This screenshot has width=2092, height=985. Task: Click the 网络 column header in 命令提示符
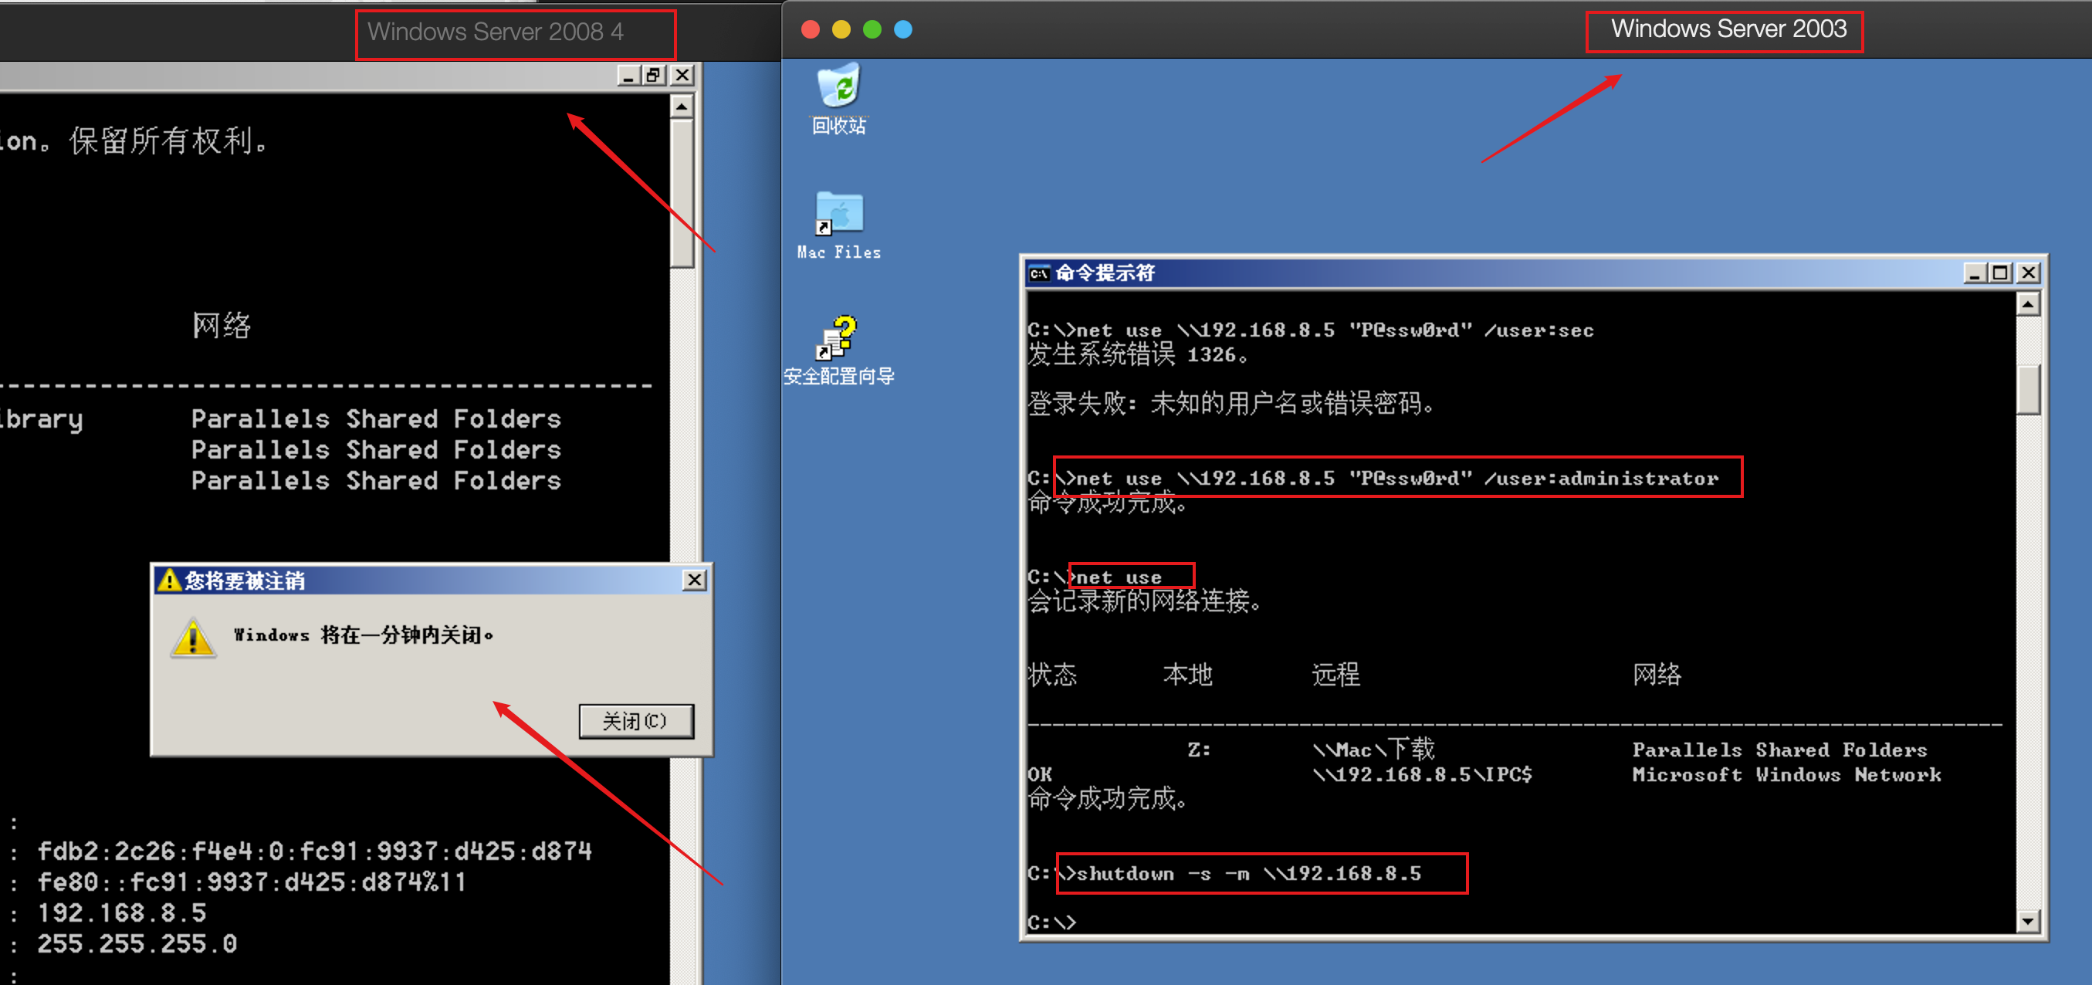(1657, 674)
